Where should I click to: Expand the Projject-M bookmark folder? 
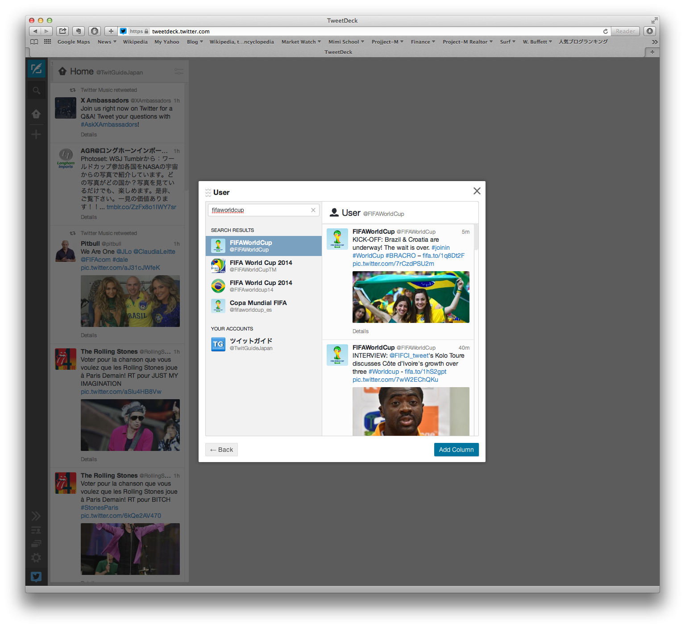tap(387, 42)
